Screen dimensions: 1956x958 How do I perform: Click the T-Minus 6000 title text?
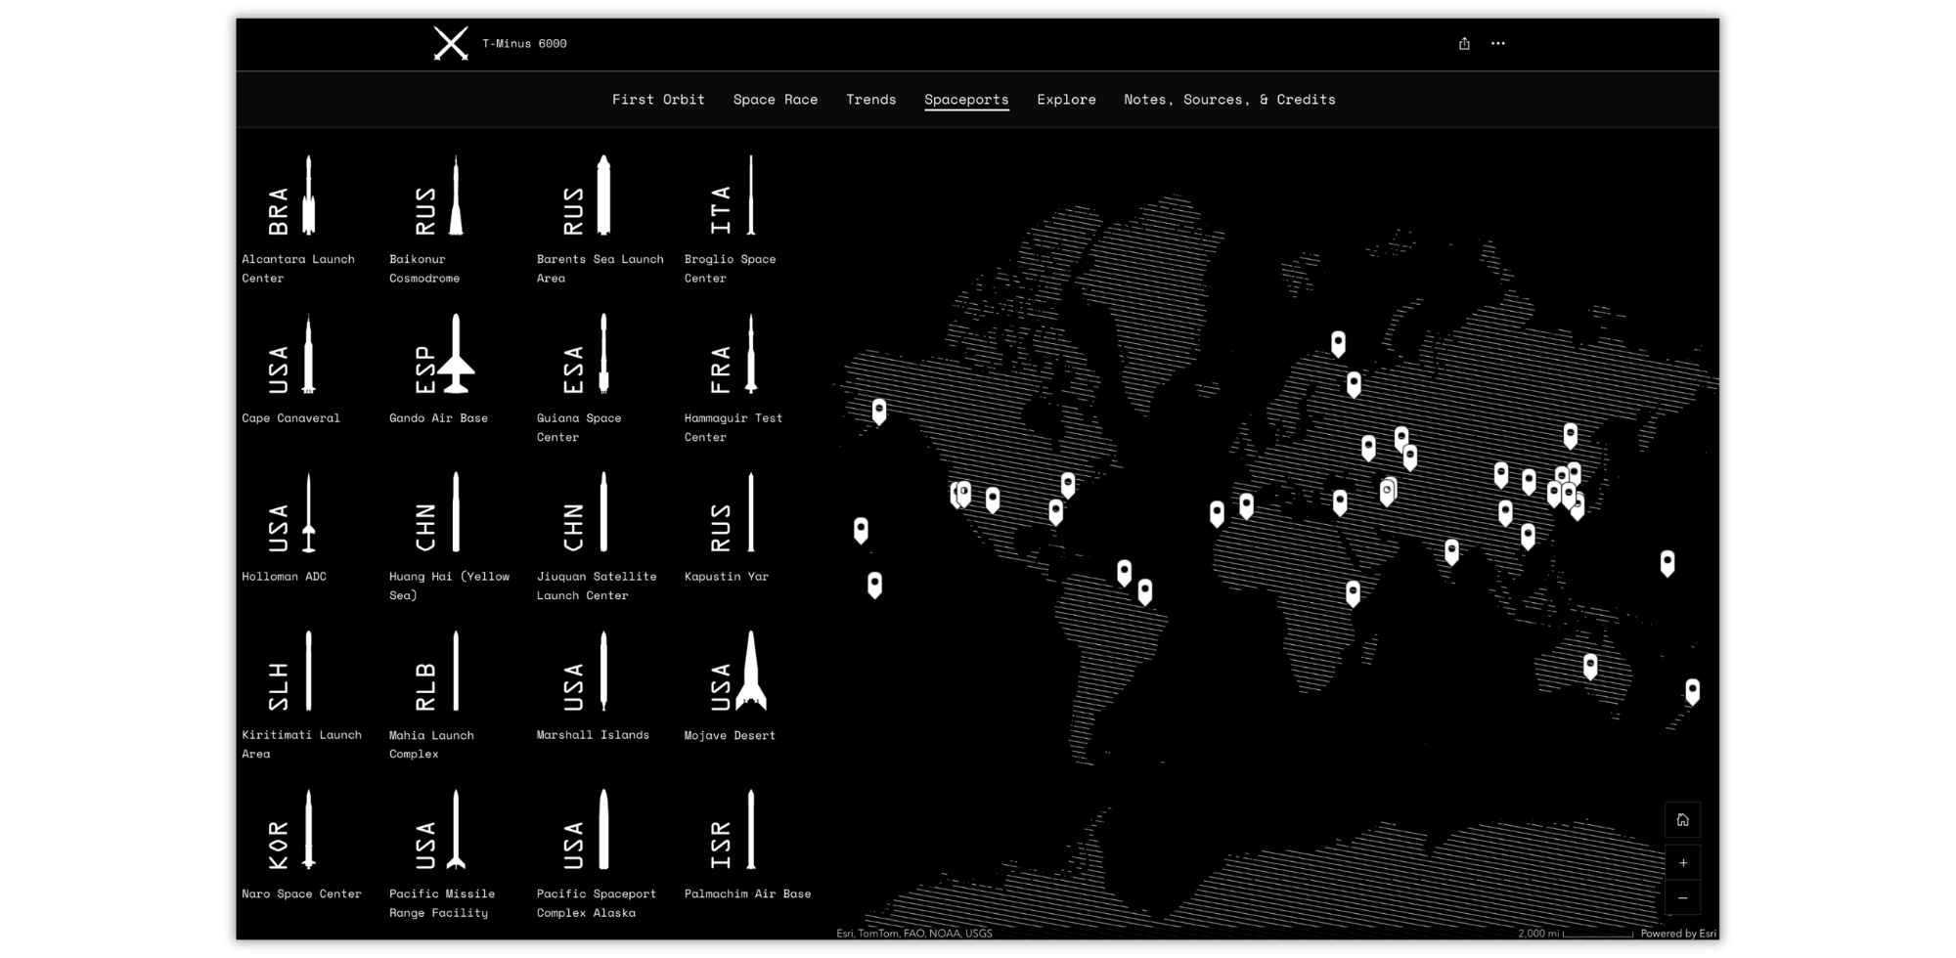tap(524, 44)
